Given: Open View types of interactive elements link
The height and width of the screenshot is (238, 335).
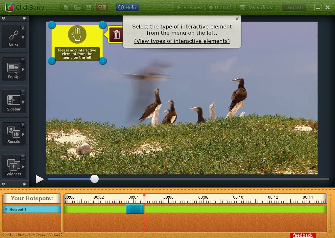Looking at the screenshot, I should 182,41.
